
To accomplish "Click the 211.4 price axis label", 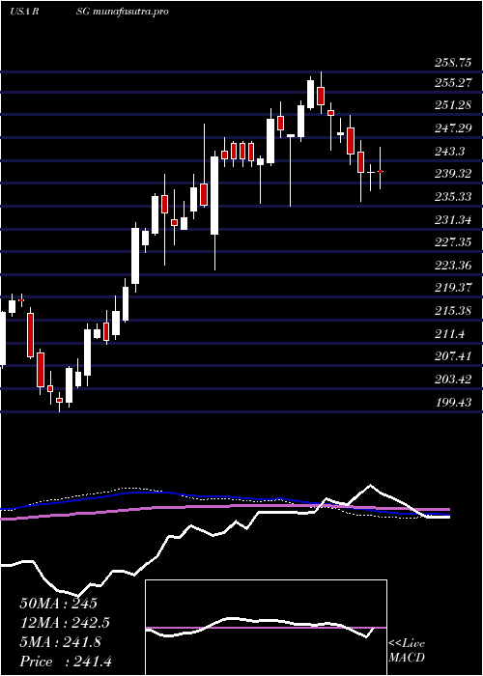I will click(449, 334).
